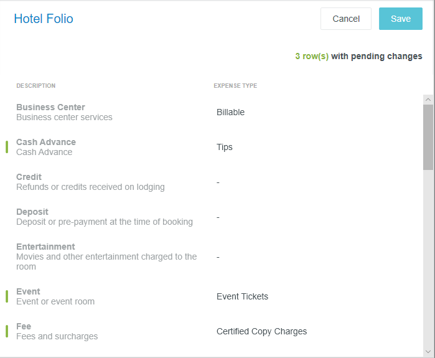Change the Certified Copy Charges expense type

(x=261, y=331)
